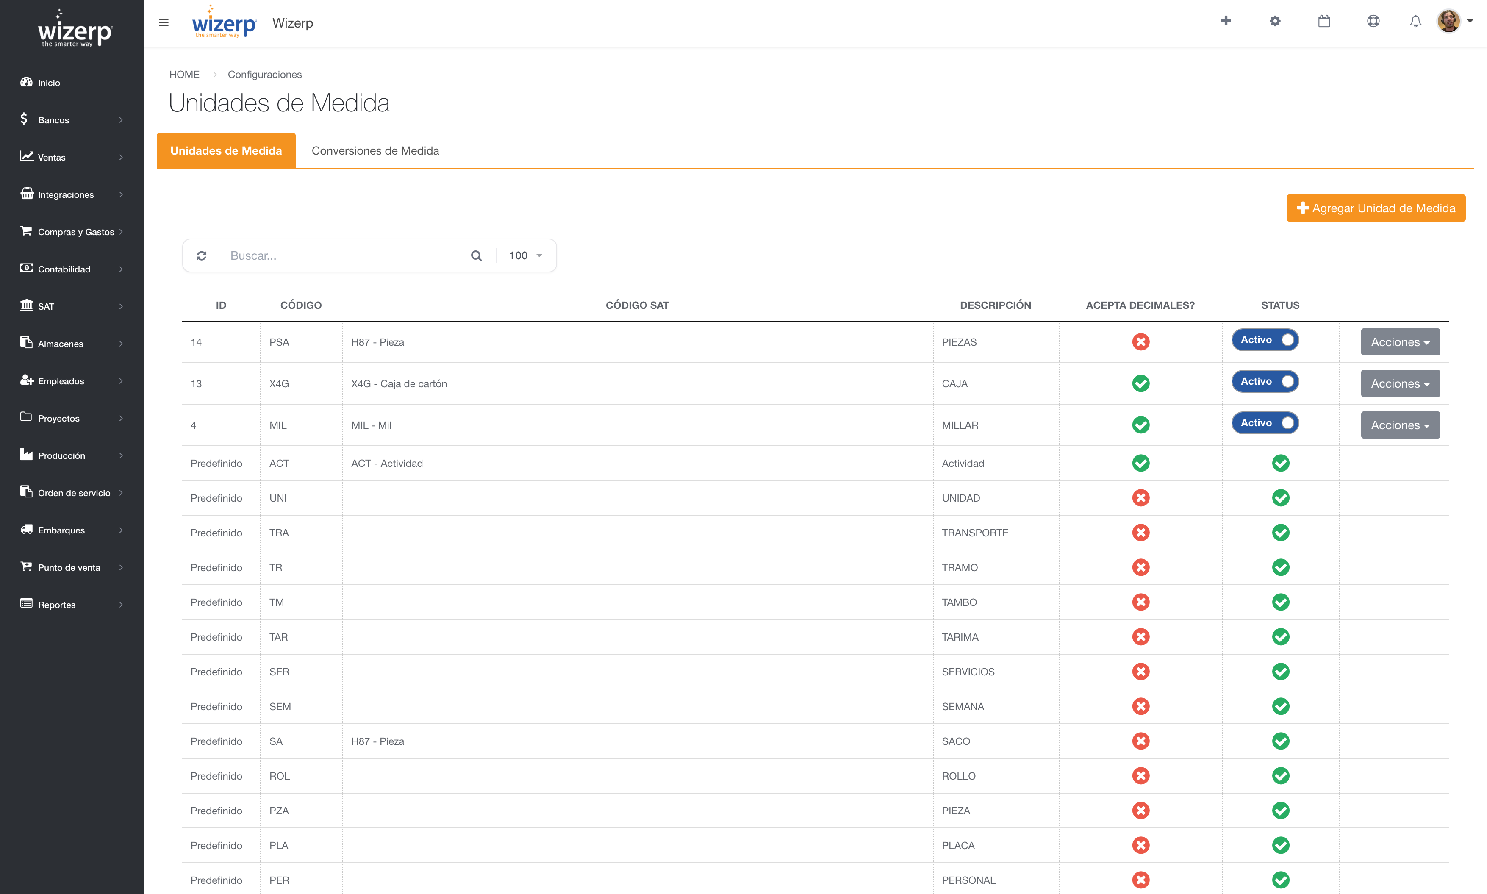Click the hamburger menu icon

(163, 22)
